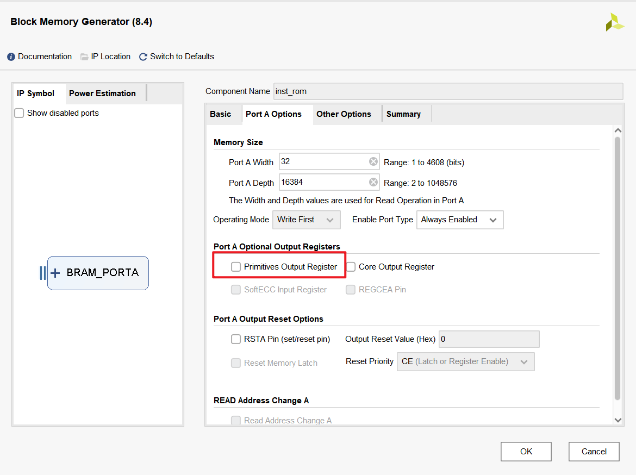Click the Component Name label
This screenshot has width=636, height=475.
coord(238,91)
